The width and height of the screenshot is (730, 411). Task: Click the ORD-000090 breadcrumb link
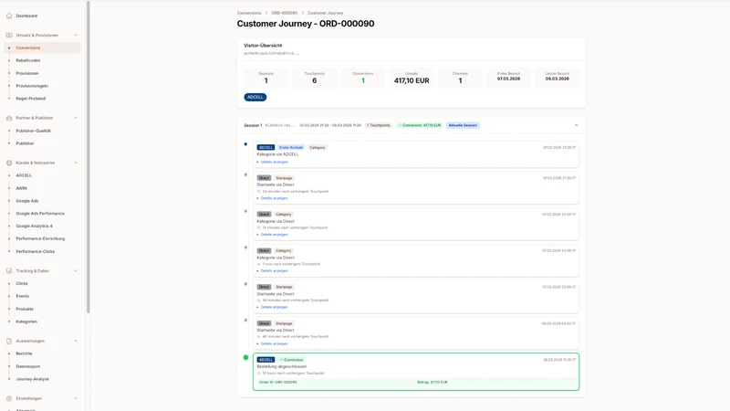pos(285,13)
